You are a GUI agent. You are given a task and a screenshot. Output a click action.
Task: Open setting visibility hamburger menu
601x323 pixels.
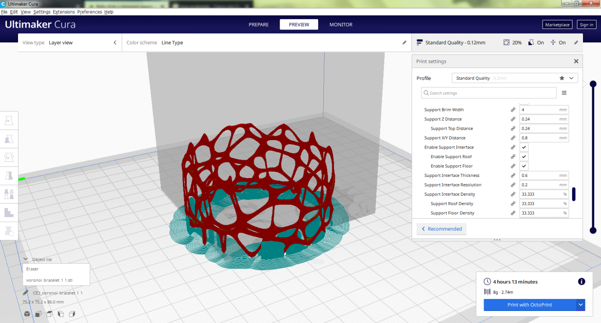pyautogui.click(x=564, y=93)
